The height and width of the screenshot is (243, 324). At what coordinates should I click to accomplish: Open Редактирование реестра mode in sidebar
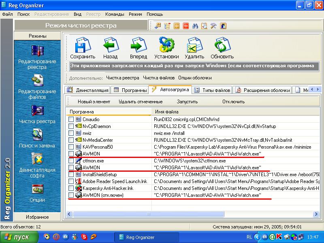pos(37,58)
